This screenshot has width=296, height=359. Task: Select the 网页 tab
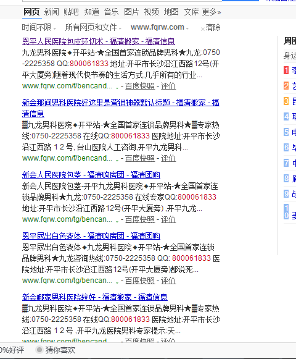[x=32, y=12]
